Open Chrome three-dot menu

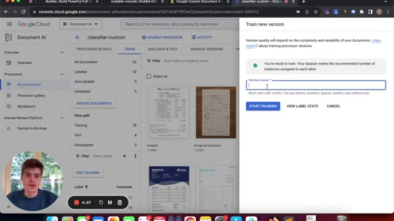point(388,12)
